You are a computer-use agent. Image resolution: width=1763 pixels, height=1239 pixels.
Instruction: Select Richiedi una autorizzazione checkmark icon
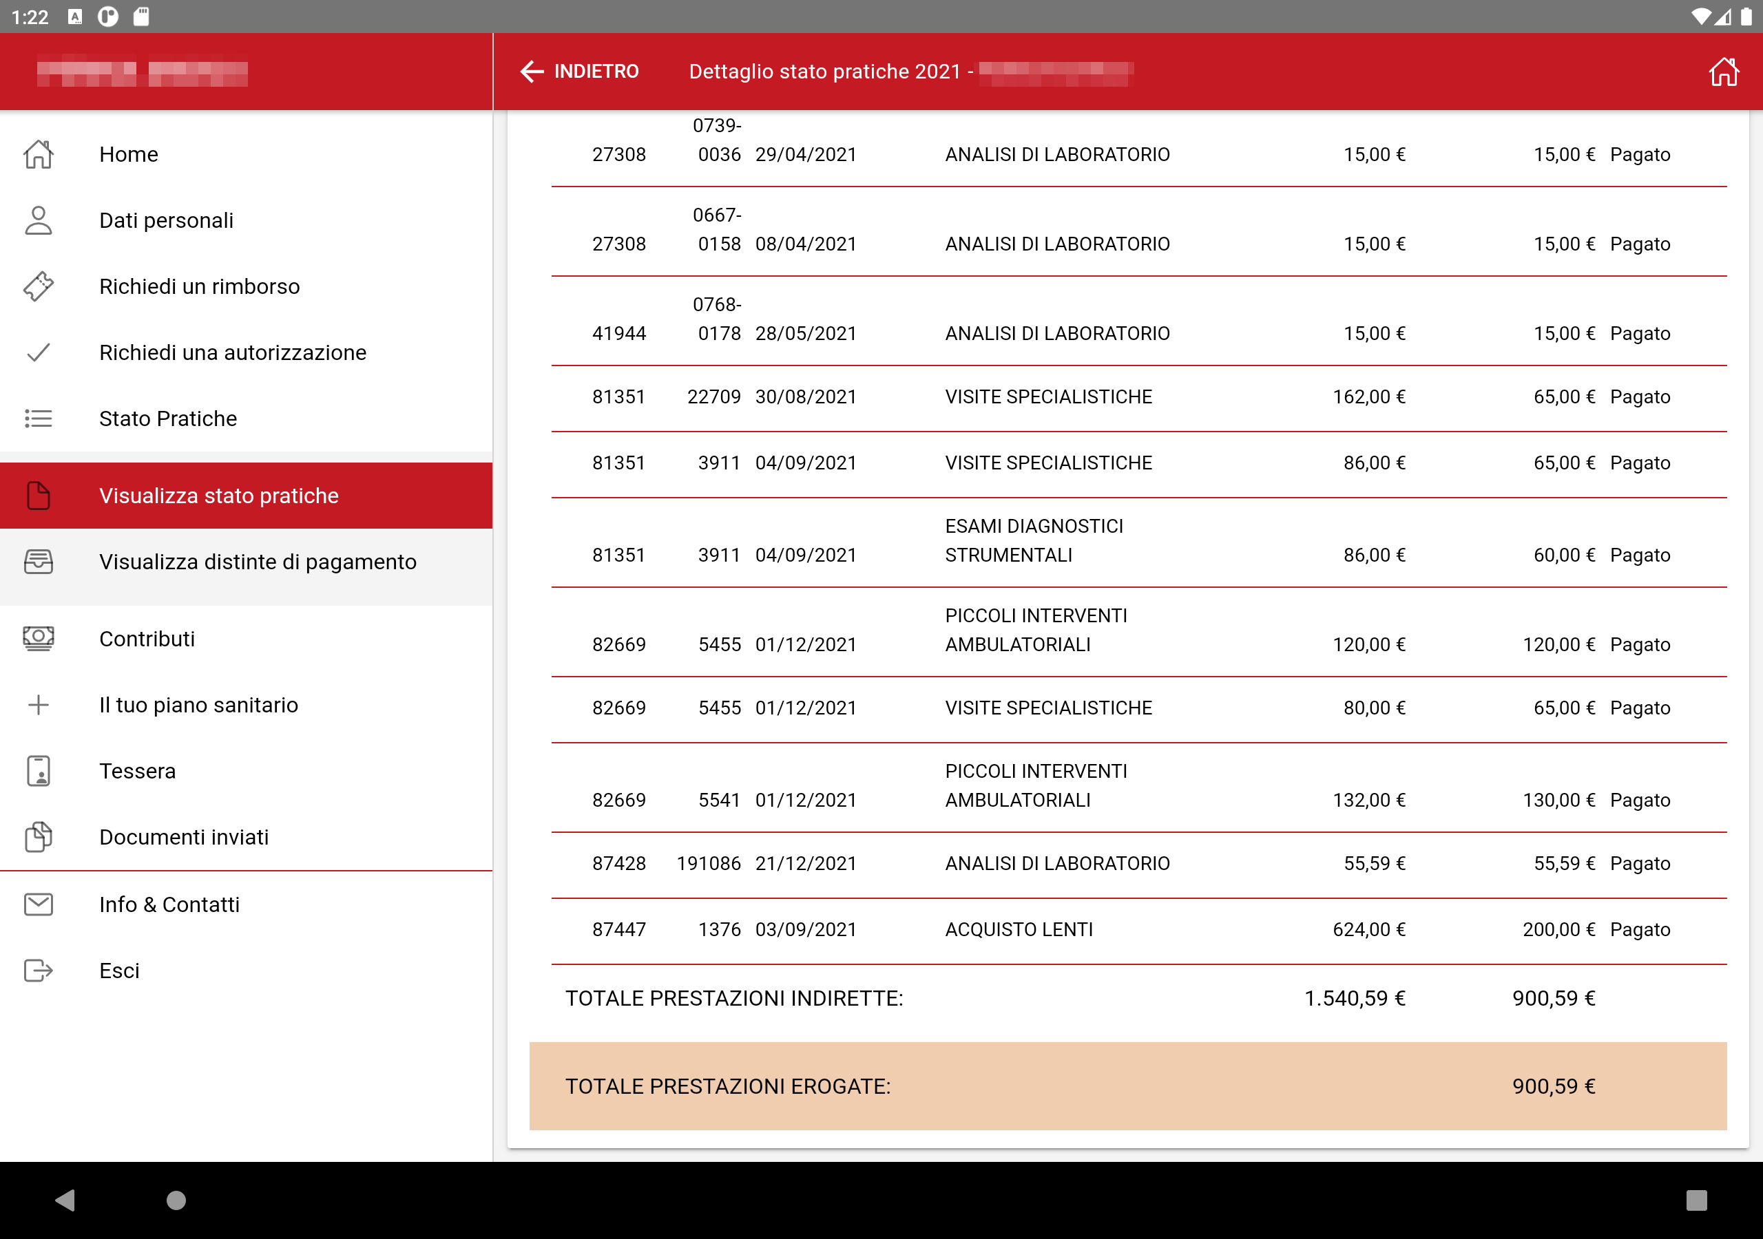[x=39, y=352]
